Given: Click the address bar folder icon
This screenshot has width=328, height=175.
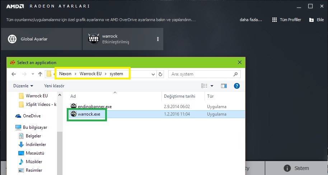Looking at the screenshot, I should pos(49,74).
